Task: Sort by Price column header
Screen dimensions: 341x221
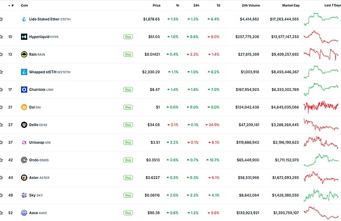Action: pos(156,6)
